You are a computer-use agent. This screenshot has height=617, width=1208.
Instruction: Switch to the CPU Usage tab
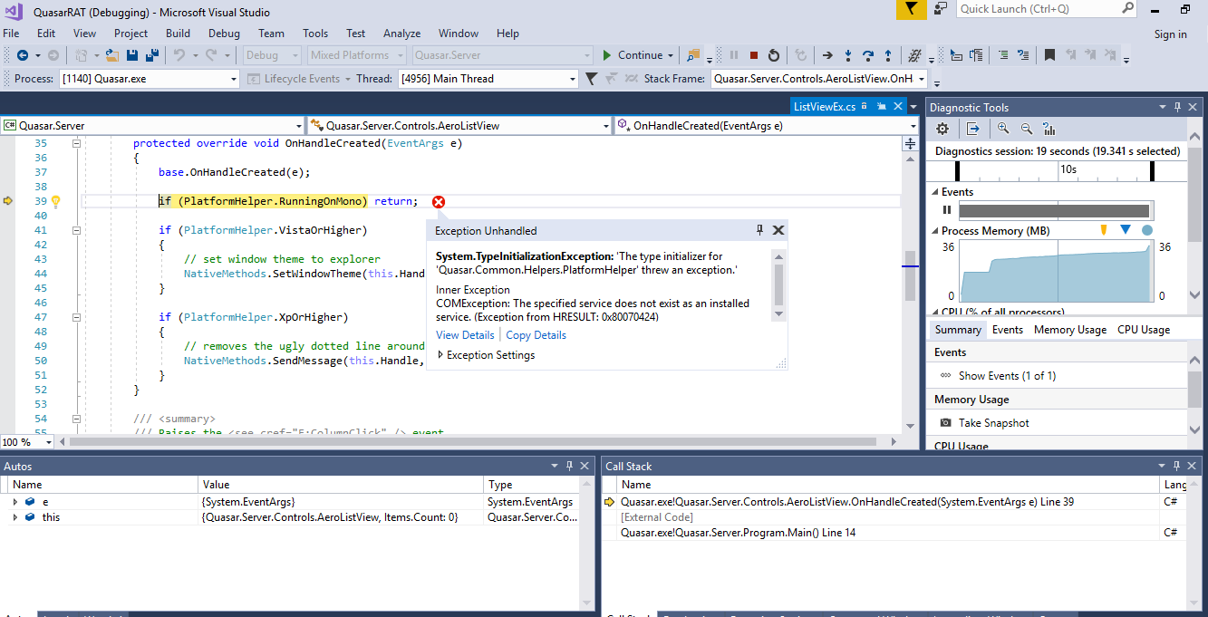[1143, 330]
